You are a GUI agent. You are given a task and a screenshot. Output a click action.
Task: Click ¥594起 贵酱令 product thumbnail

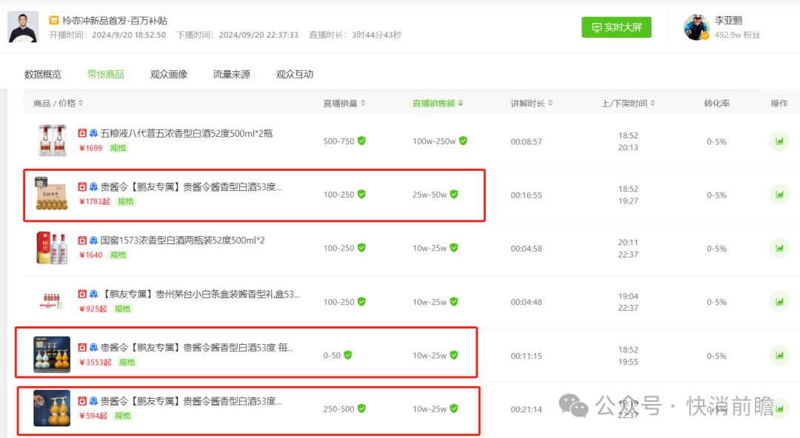[x=52, y=408]
